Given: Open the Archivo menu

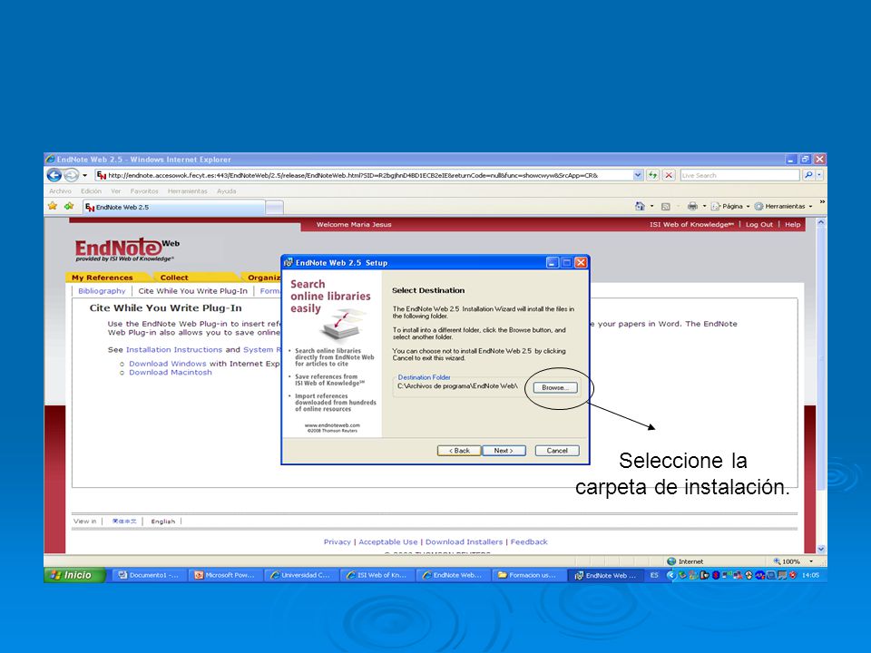Looking at the screenshot, I should tap(60, 191).
